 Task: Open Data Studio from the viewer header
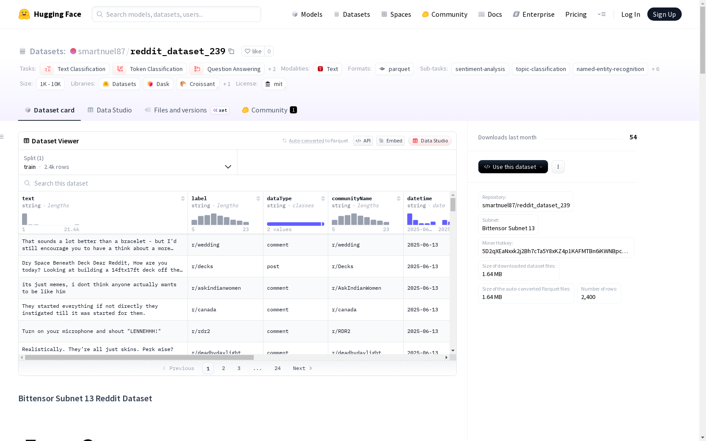(430, 141)
